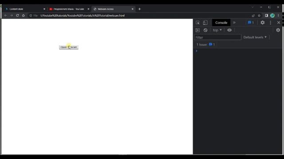Activate DevTools inspect element picker
Screen dimensions: 284x159
[x=197, y=23]
